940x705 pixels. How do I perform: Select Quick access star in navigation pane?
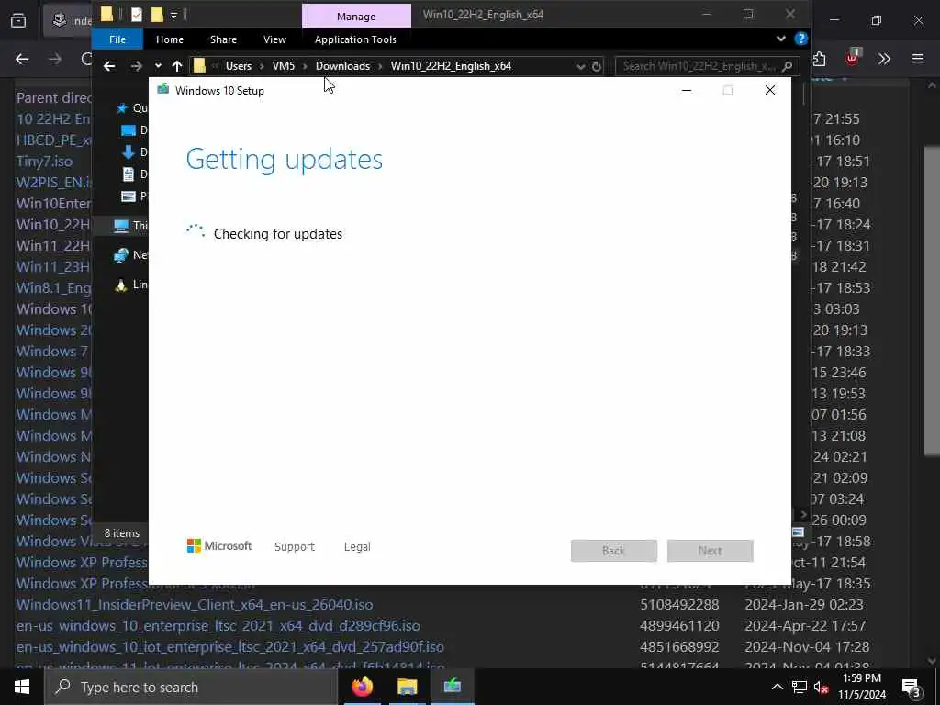pos(122,108)
